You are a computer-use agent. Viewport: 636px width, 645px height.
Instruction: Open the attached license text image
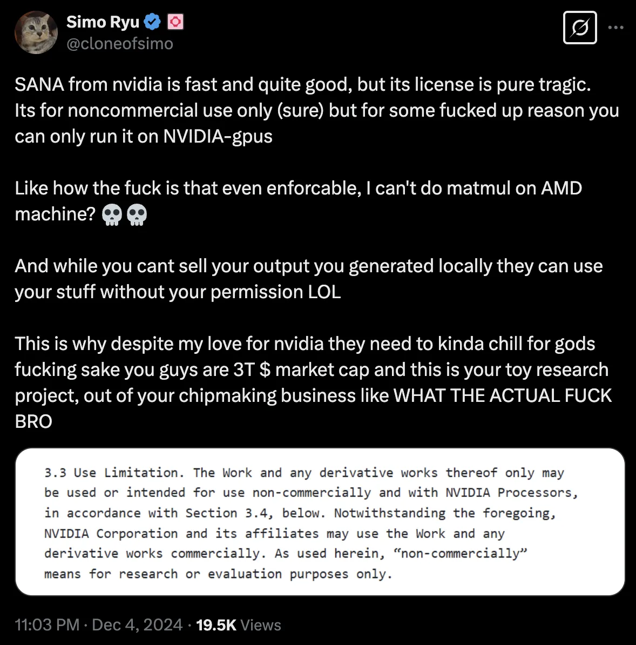pyautogui.click(x=320, y=522)
